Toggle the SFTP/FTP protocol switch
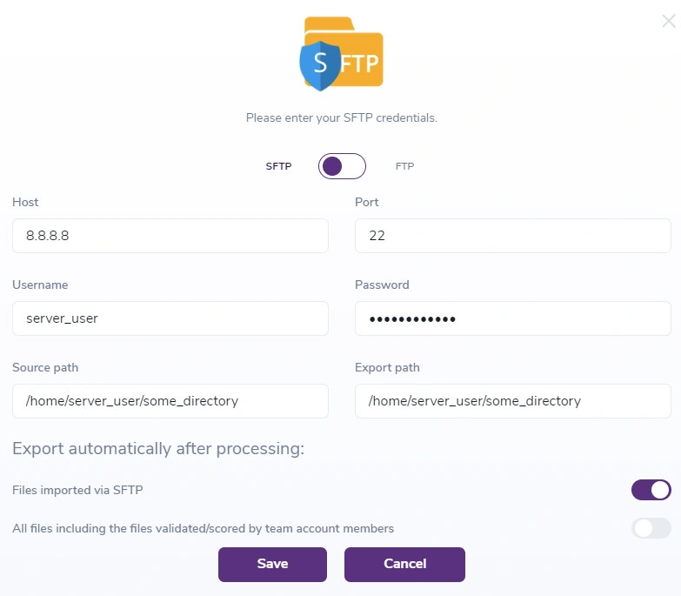The width and height of the screenshot is (681, 596). pos(342,166)
